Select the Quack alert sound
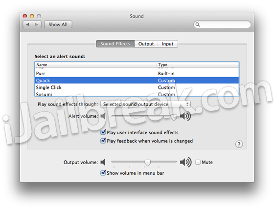The width and height of the screenshot is (274, 210). (x=137, y=81)
